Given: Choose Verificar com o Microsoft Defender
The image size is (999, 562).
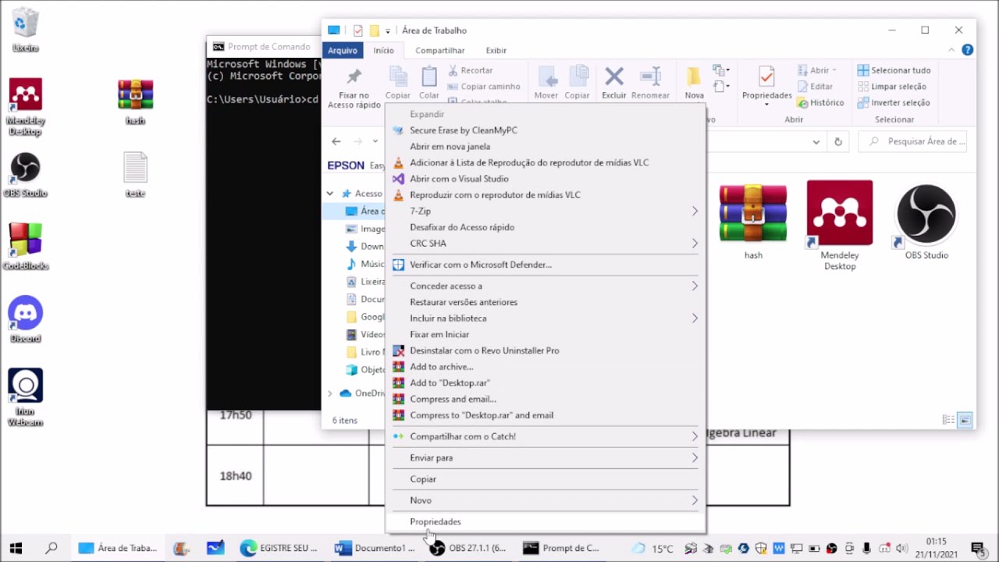Looking at the screenshot, I should 546,265.
